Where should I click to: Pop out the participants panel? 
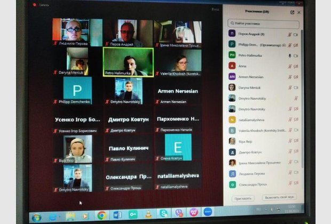click(292, 12)
